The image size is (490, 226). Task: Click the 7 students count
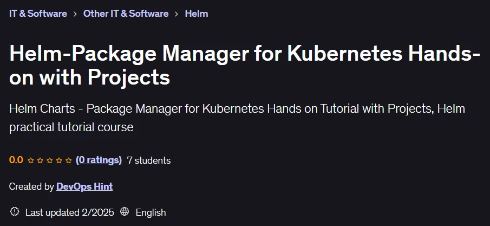[149, 160]
